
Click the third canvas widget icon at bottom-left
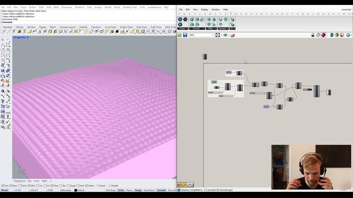pos(190,185)
